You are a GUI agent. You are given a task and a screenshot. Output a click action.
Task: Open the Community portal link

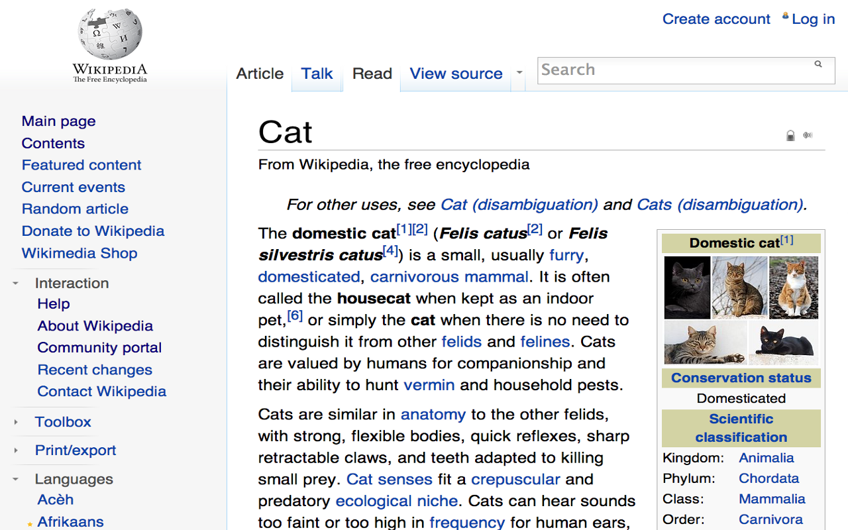point(99,348)
